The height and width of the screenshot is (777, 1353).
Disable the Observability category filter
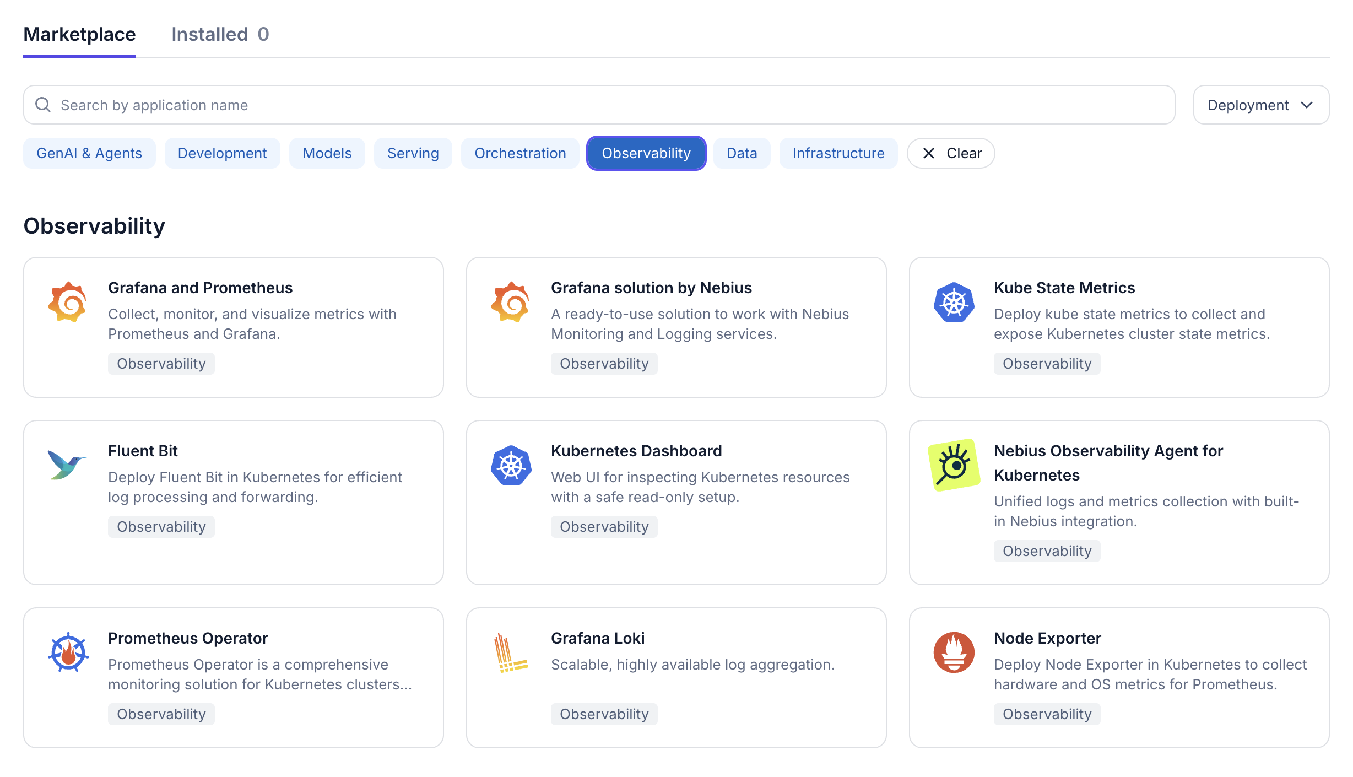(646, 153)
